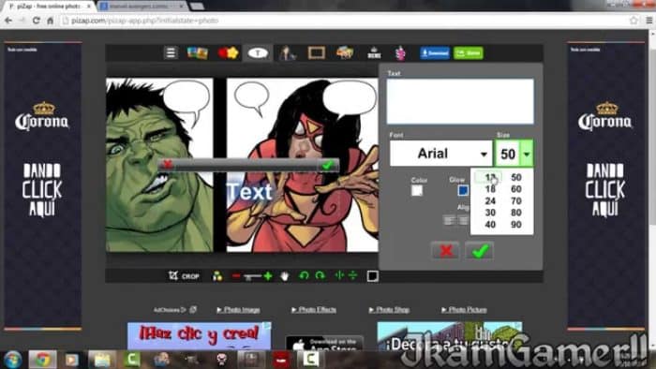
Task: Open the color adjustment circles icon
Action: (x=217, y=275)
